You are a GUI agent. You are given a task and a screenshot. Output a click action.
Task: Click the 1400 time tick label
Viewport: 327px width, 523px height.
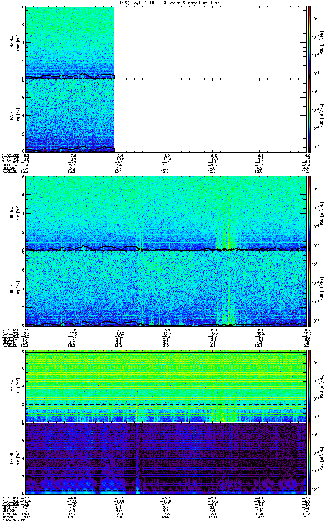(119, 516)
